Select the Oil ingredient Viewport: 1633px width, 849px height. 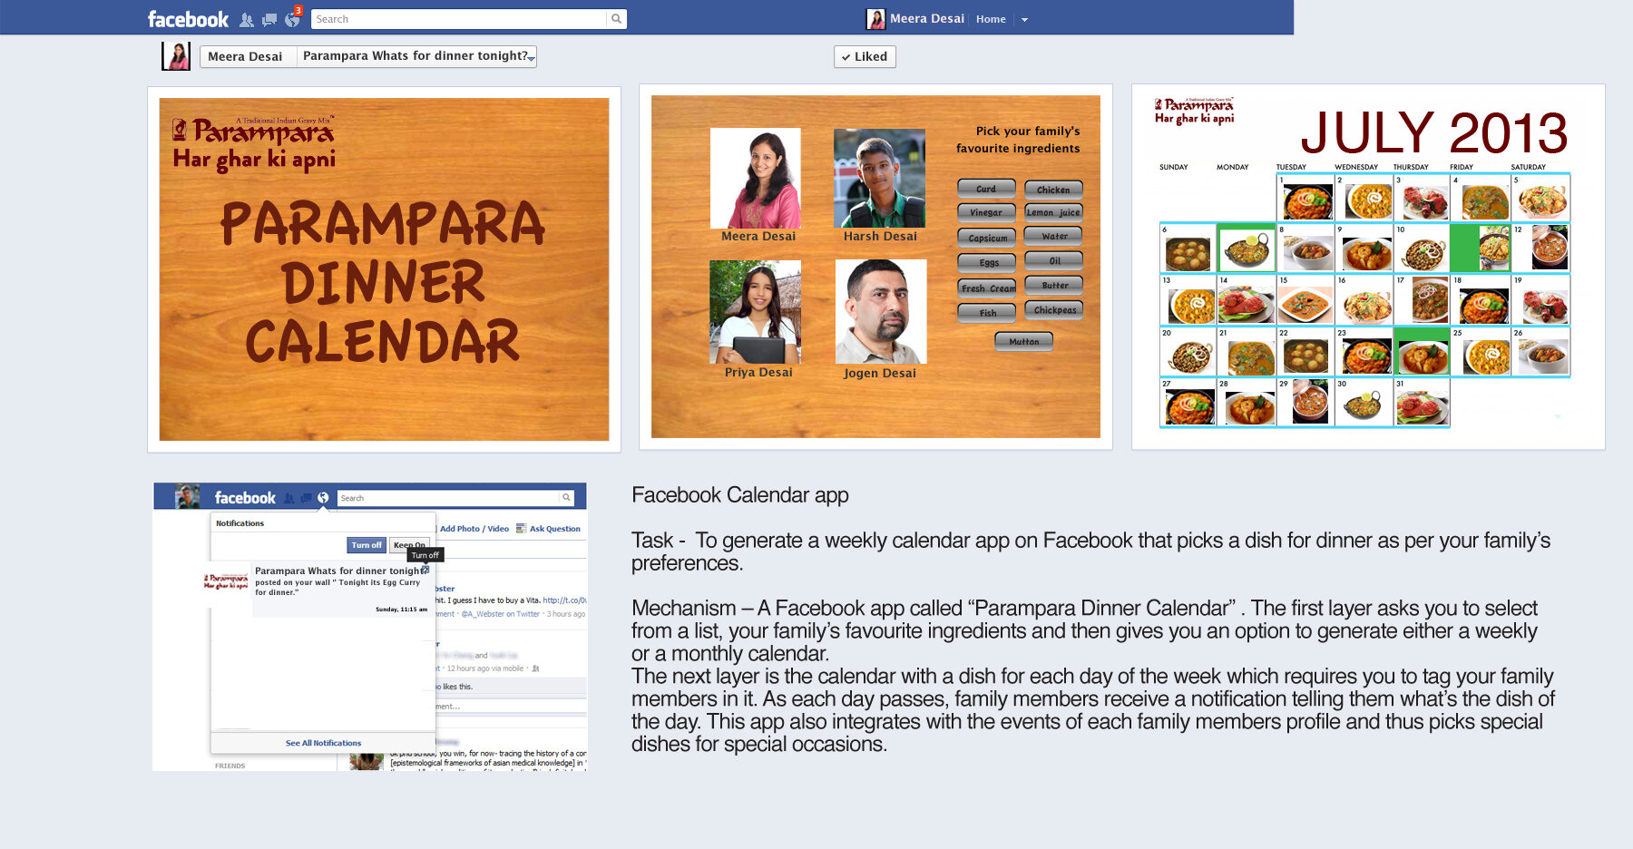point(1053,260)
